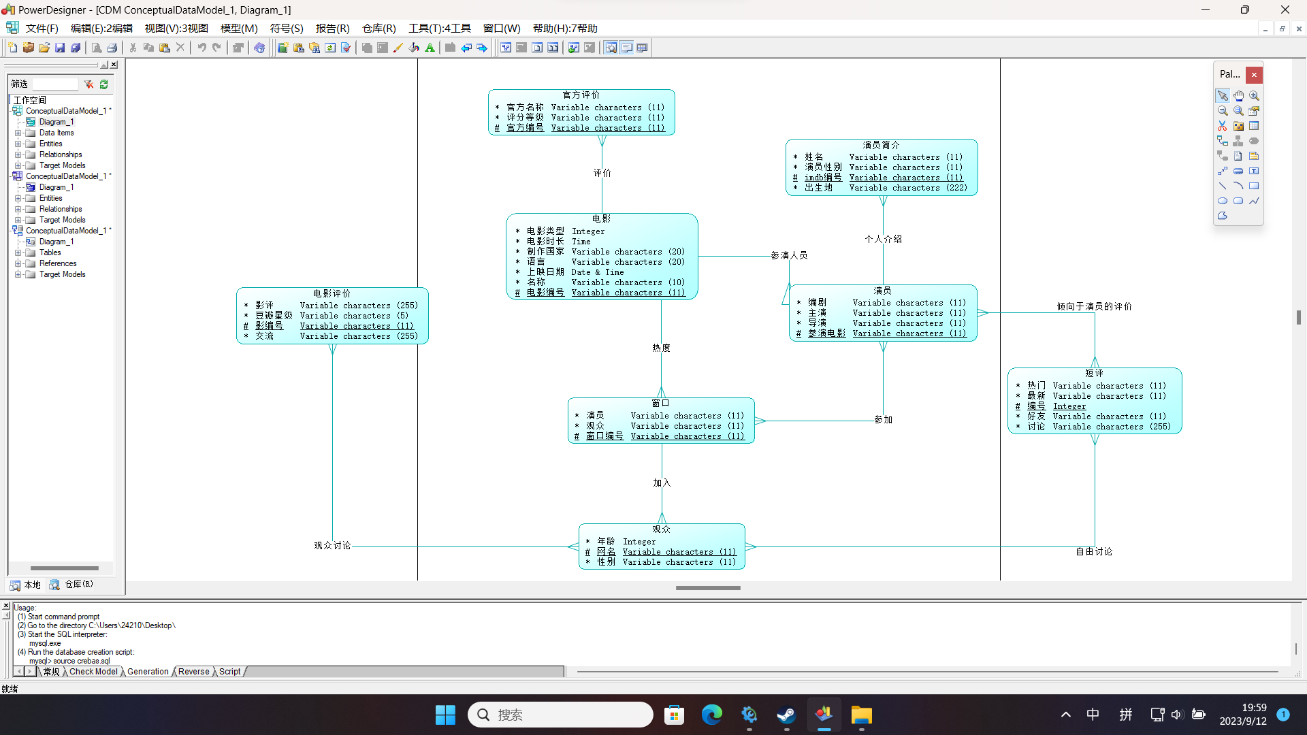Screen dimensions: 1307x735
Task: Click the diagram horizontal scrollbar thumb
Action: [708, 588]
